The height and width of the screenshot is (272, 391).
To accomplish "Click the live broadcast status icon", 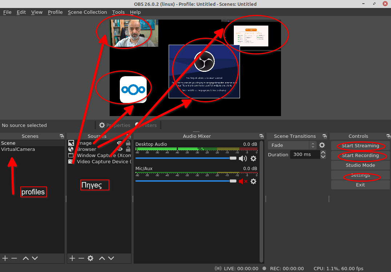I will coord(218,268).
